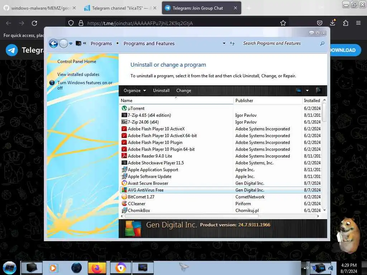Click Piriform publisher cell
Viewport: 367px width, 275px height.
tap(243, 204)
